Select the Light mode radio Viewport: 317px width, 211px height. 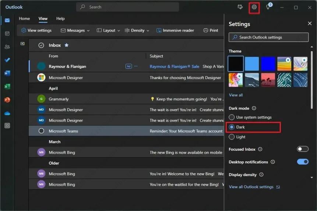232,137
